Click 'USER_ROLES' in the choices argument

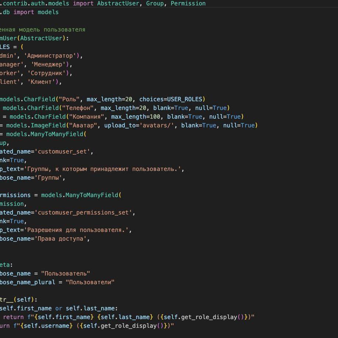pyautogui.click(x=184, y=99)
